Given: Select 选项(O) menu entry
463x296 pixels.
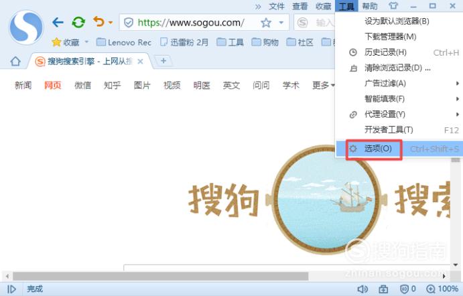Looking at the screenshot, I should tap(399, 149).
